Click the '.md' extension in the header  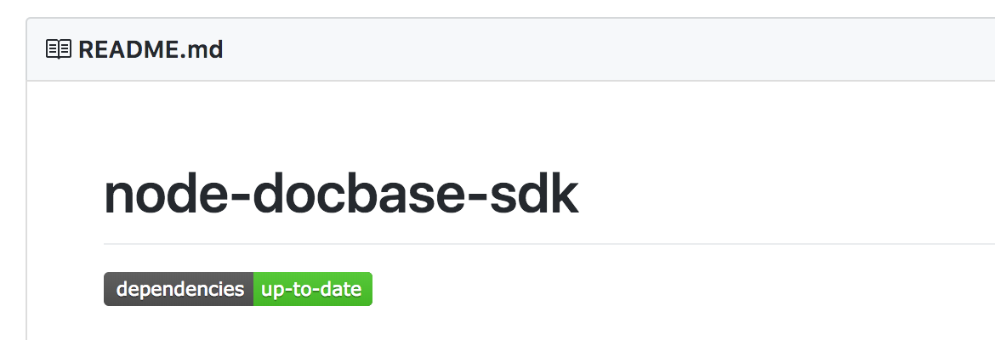[x=202, y=49]
